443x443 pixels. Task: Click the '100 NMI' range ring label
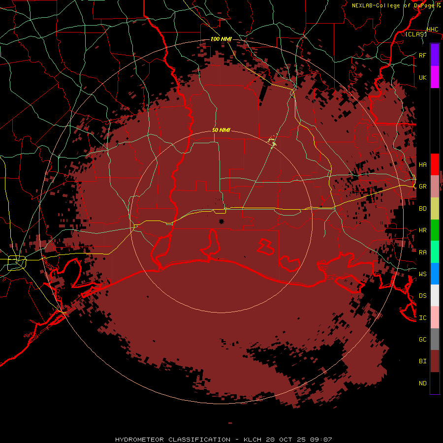coord(221,39)
